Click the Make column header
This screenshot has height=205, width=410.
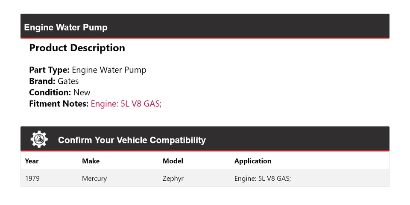tap(91, 161)
